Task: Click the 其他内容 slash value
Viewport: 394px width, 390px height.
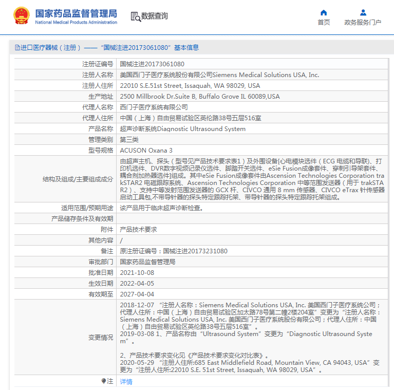Action: 121,240
